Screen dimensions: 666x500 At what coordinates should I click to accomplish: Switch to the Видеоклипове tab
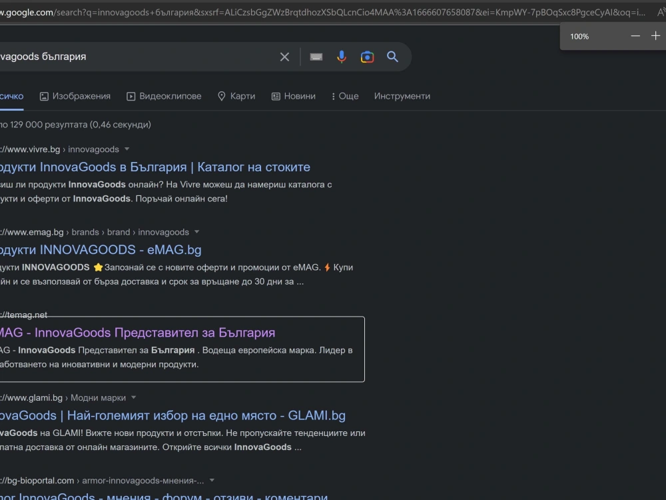point(164,96)
